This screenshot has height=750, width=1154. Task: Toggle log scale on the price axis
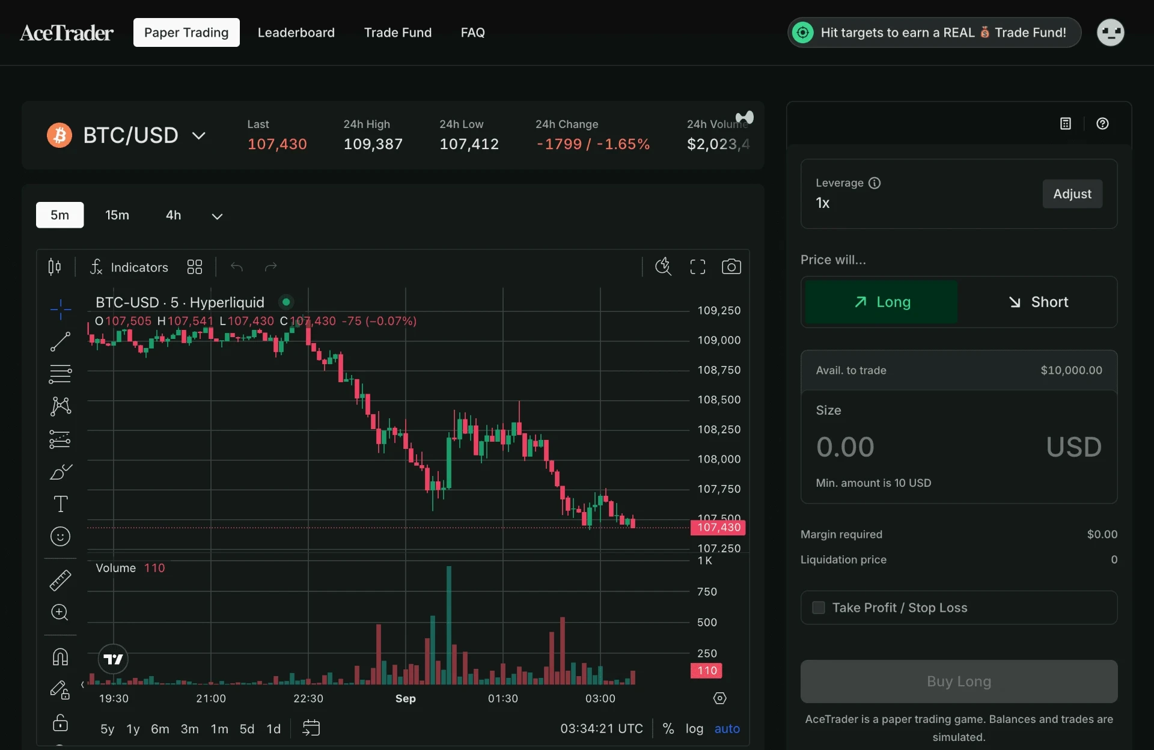(694, 728)
